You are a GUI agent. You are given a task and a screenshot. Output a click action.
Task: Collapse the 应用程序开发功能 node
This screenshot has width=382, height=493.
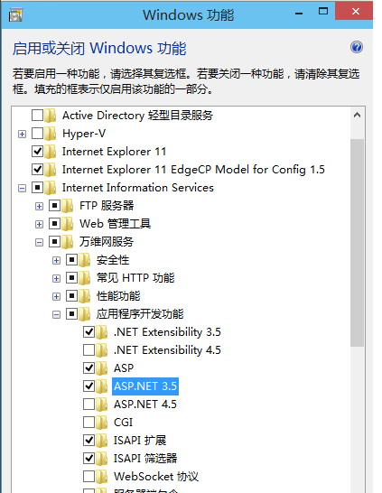[x=56, y=315]
